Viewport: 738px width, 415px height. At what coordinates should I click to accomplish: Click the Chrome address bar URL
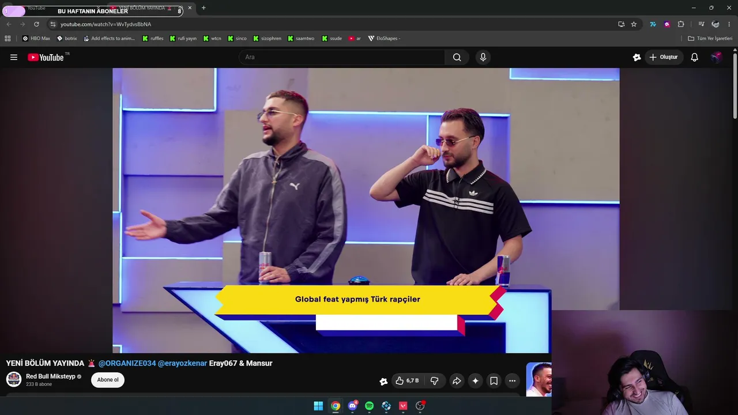tap(106, 24)
